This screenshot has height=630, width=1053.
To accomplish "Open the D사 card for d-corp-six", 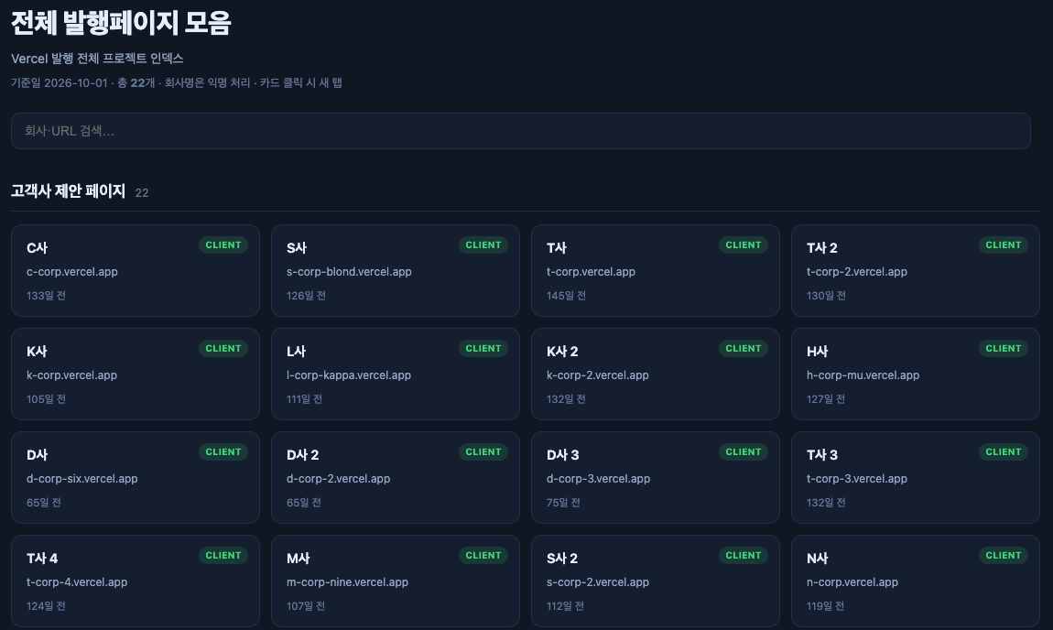I will tap(136, 478).
